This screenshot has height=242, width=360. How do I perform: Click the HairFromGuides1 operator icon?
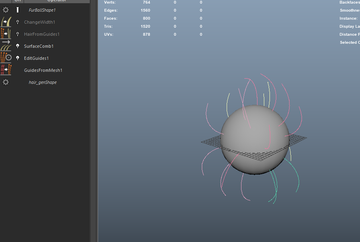pyautogui.click(x=6, y=34)
